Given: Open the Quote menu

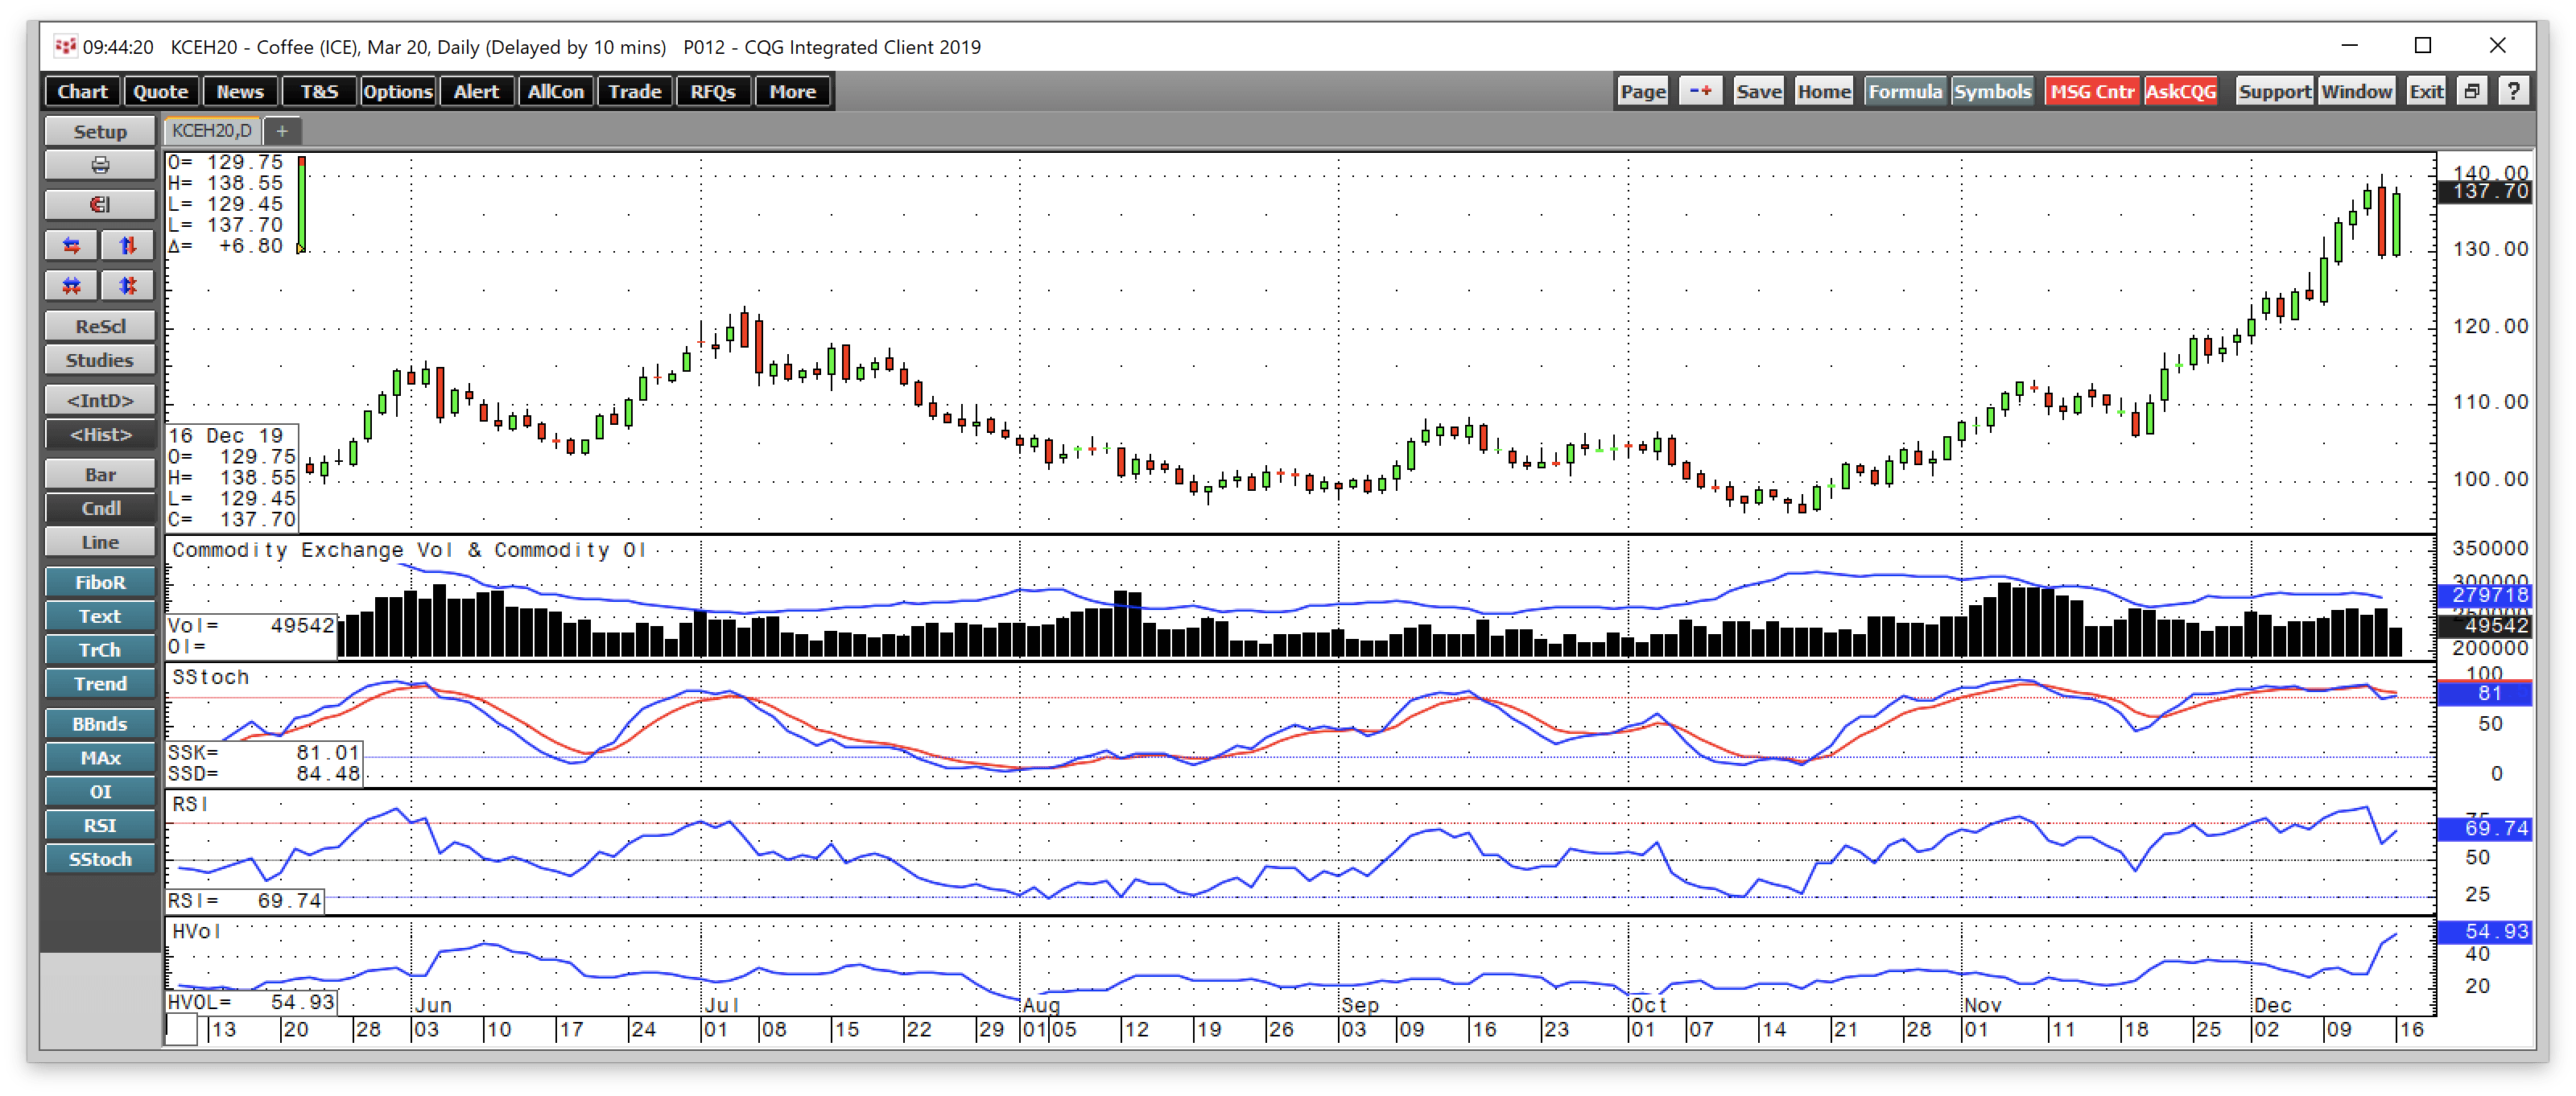Looking at the screenshot, I should coord(160,91).
